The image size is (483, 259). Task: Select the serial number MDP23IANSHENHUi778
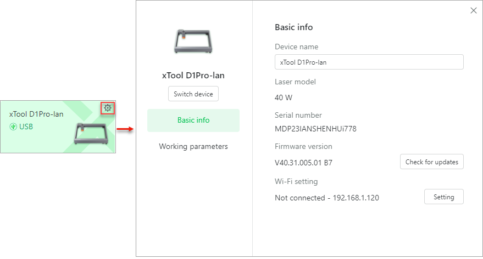tap(315, 129)
